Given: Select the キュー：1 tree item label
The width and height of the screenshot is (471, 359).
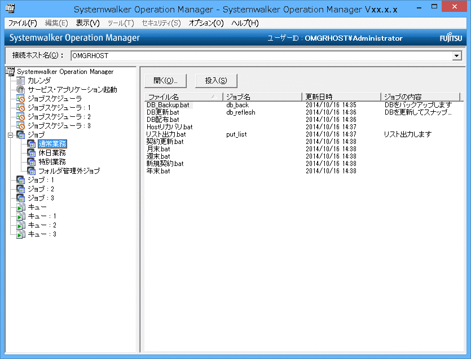Looking at the screenshot, I should click(x=42, y=216).
